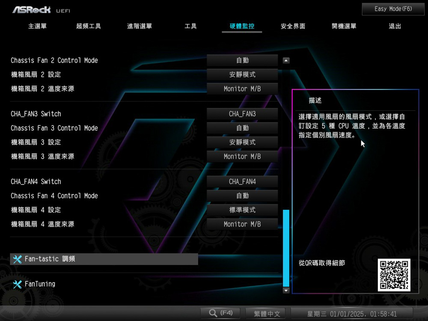The width and height of the screenshot is (428, 321).
Task: Select 機箱風扇 2 設定 安靜模式 value
Action: coord(242,75)
